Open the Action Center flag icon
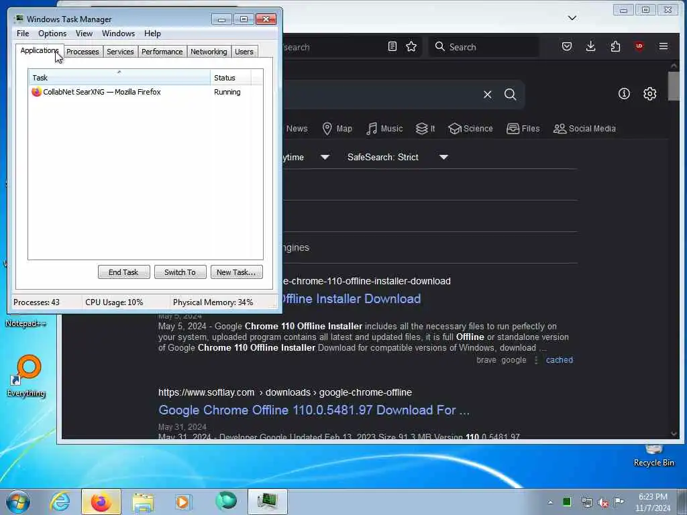The width and height of the screenshot is (687, 515). pos(619,502)
